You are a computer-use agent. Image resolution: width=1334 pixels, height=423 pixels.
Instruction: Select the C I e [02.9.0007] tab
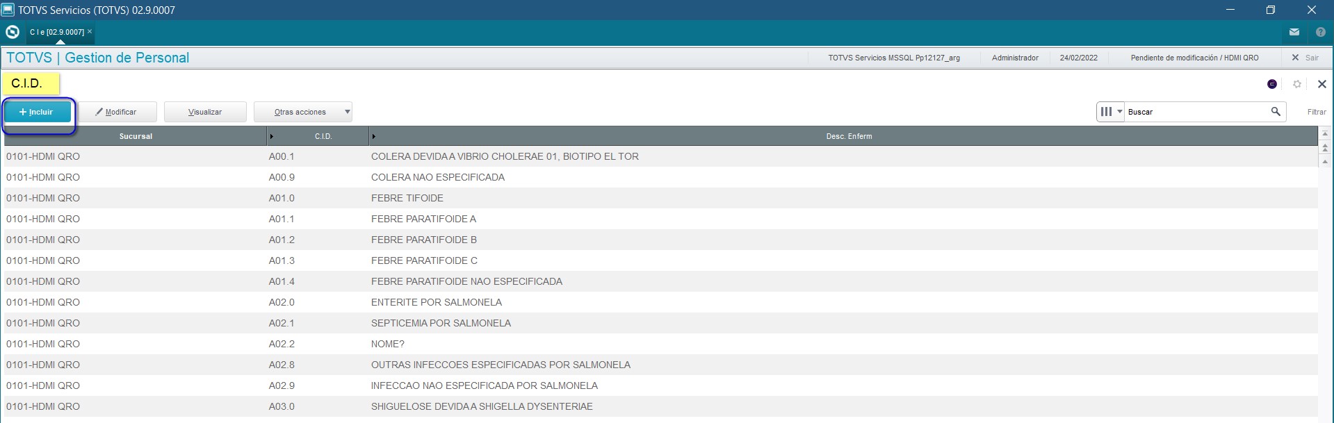point(57,32)
